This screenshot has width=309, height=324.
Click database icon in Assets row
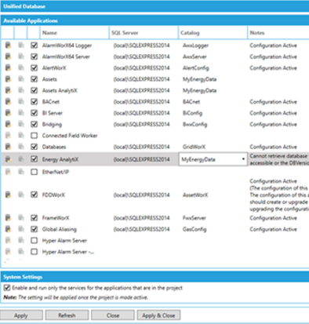tap(8, 79)
